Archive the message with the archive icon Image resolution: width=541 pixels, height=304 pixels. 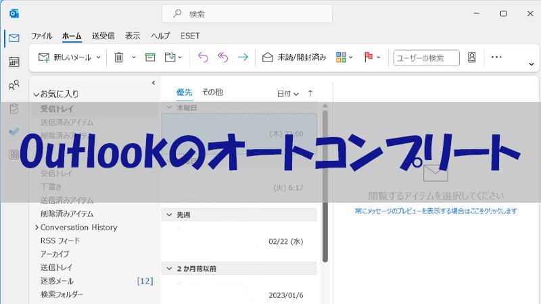click(150, 57)
